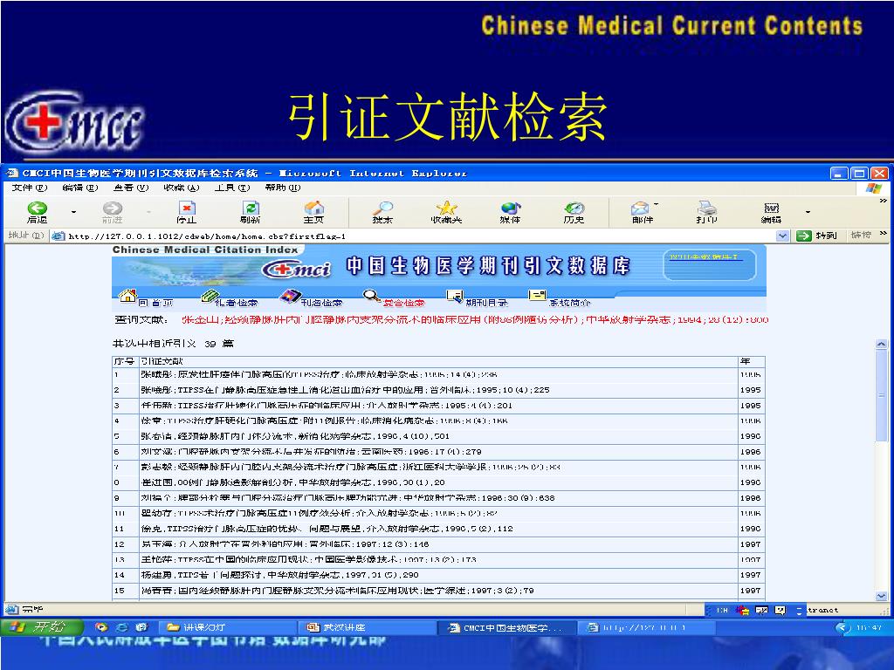Open the Windows 开始 Start button
This screenshot has height=670, width=894.
pyautogui.click(x=42, y=627)
